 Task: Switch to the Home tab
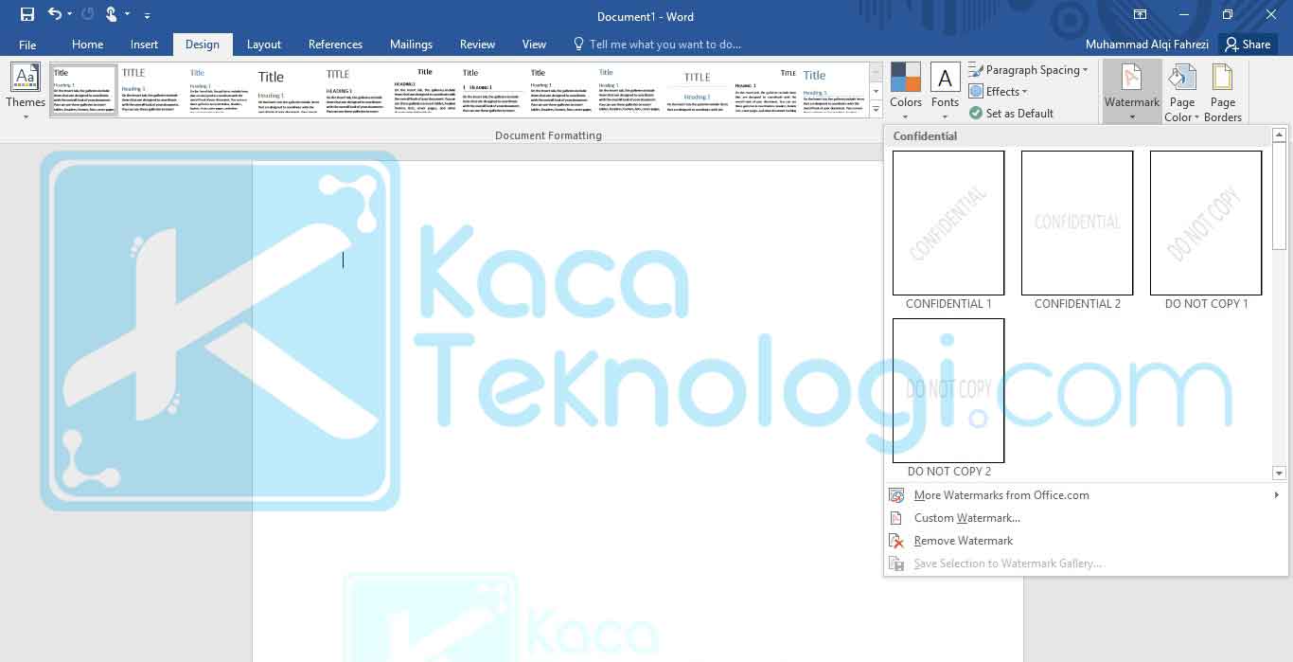pos(87,45)
